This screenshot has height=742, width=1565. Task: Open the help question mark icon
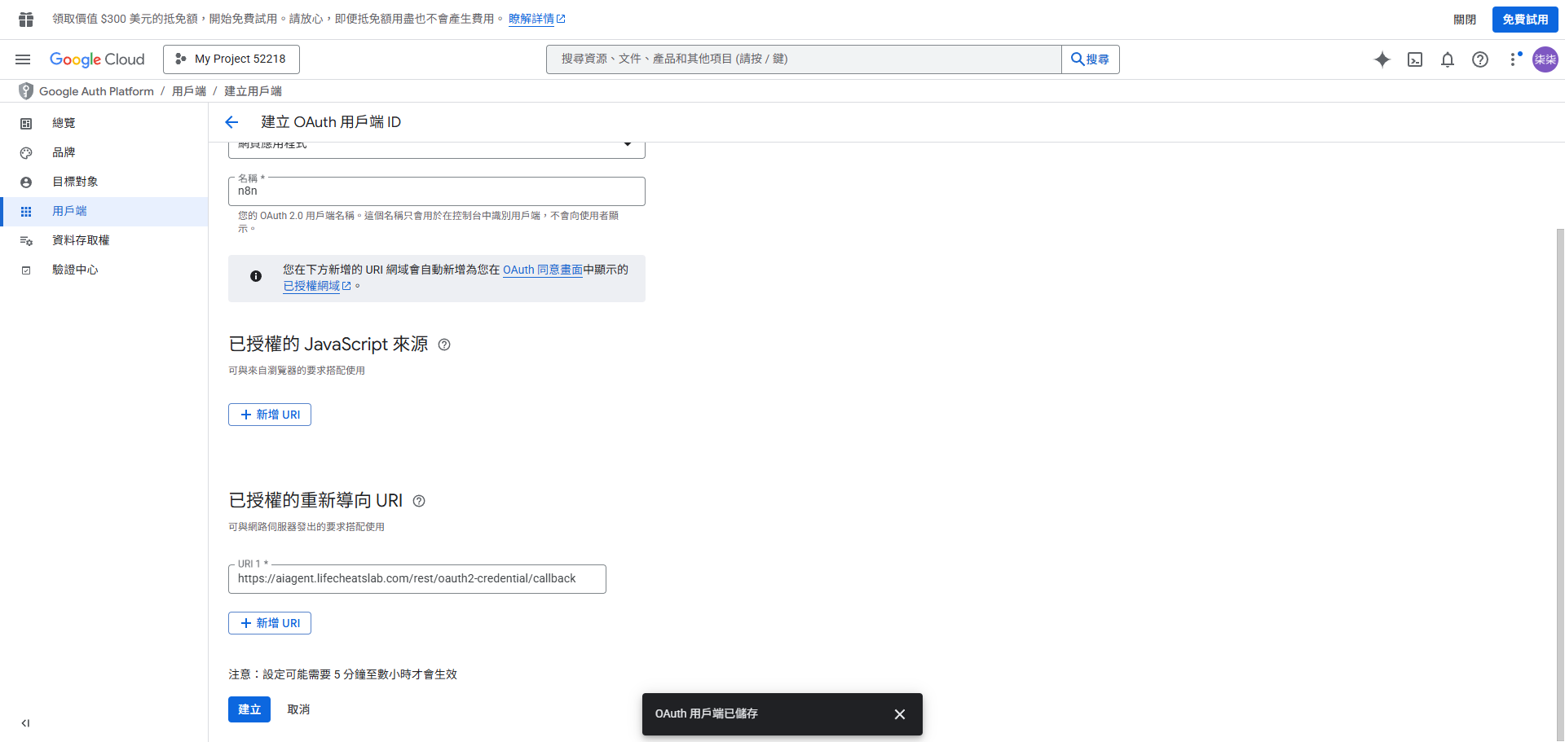click(1480, 59)
